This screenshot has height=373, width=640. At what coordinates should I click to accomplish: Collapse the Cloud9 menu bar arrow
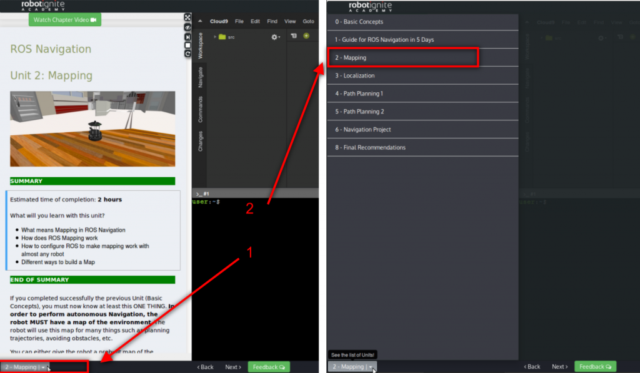pyautogui.click(x=200, y=21)
